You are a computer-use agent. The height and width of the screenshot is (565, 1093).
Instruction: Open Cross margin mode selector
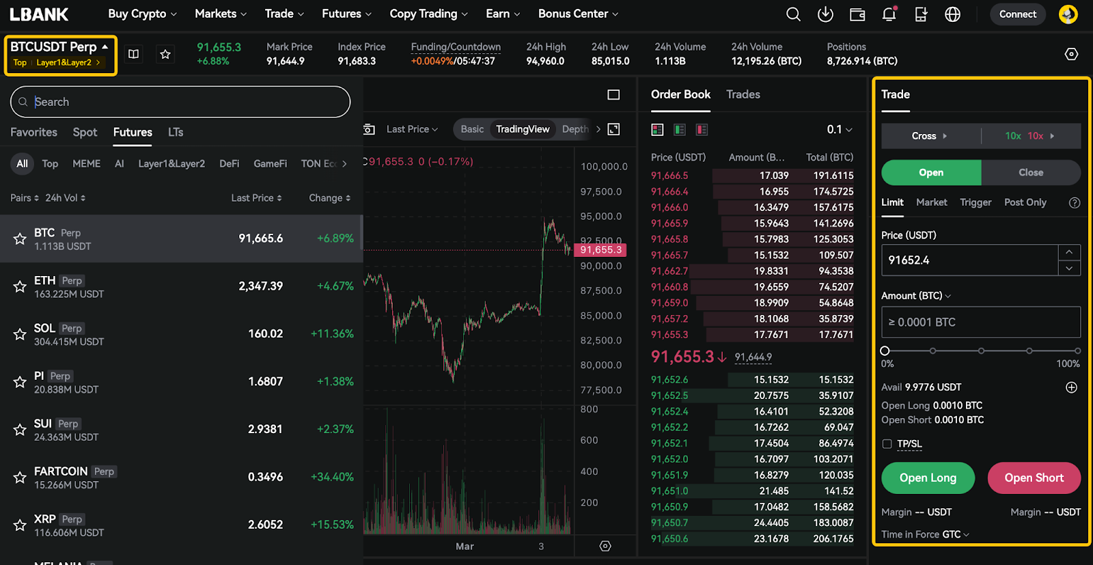[929, 136]
